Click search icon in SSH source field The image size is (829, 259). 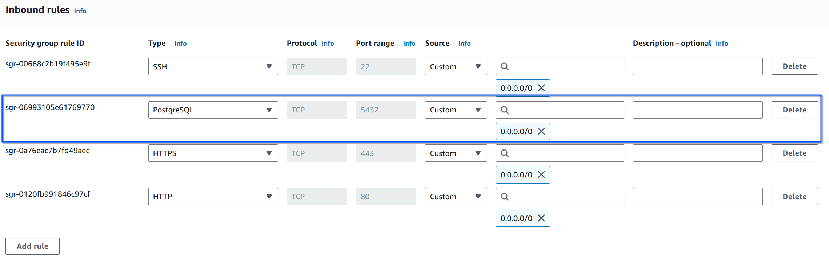coord(505,67)
